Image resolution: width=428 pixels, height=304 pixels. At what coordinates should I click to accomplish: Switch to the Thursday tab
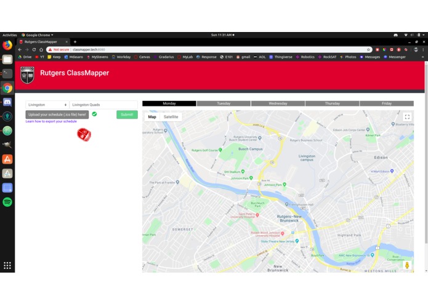[332, 103]
